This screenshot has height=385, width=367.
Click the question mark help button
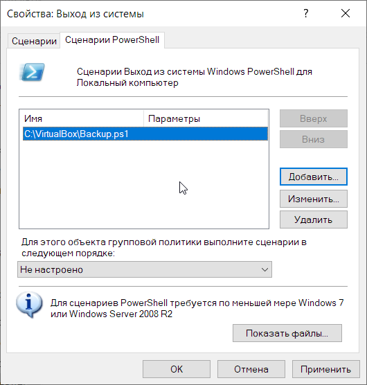(306, 14)
